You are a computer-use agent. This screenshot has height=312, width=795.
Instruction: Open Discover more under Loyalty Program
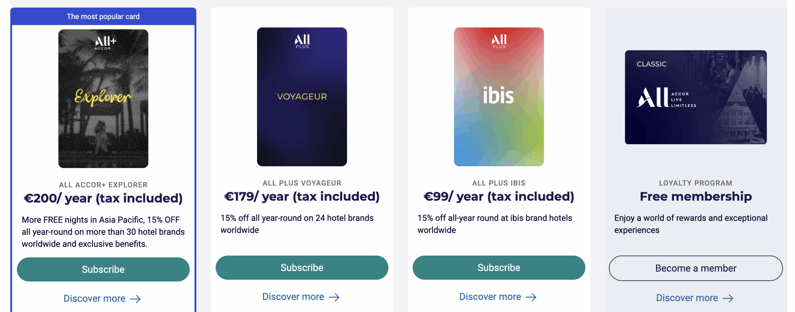coord(687,298)
